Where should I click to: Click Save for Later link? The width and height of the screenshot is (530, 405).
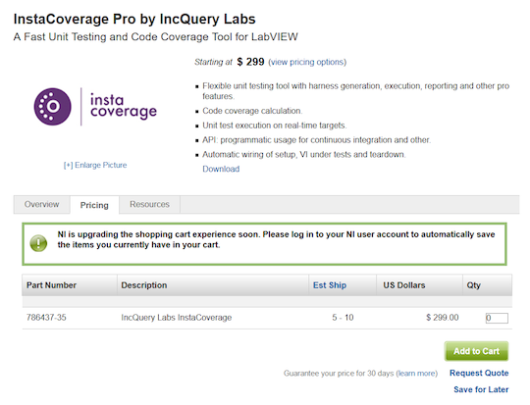point(481,389)
